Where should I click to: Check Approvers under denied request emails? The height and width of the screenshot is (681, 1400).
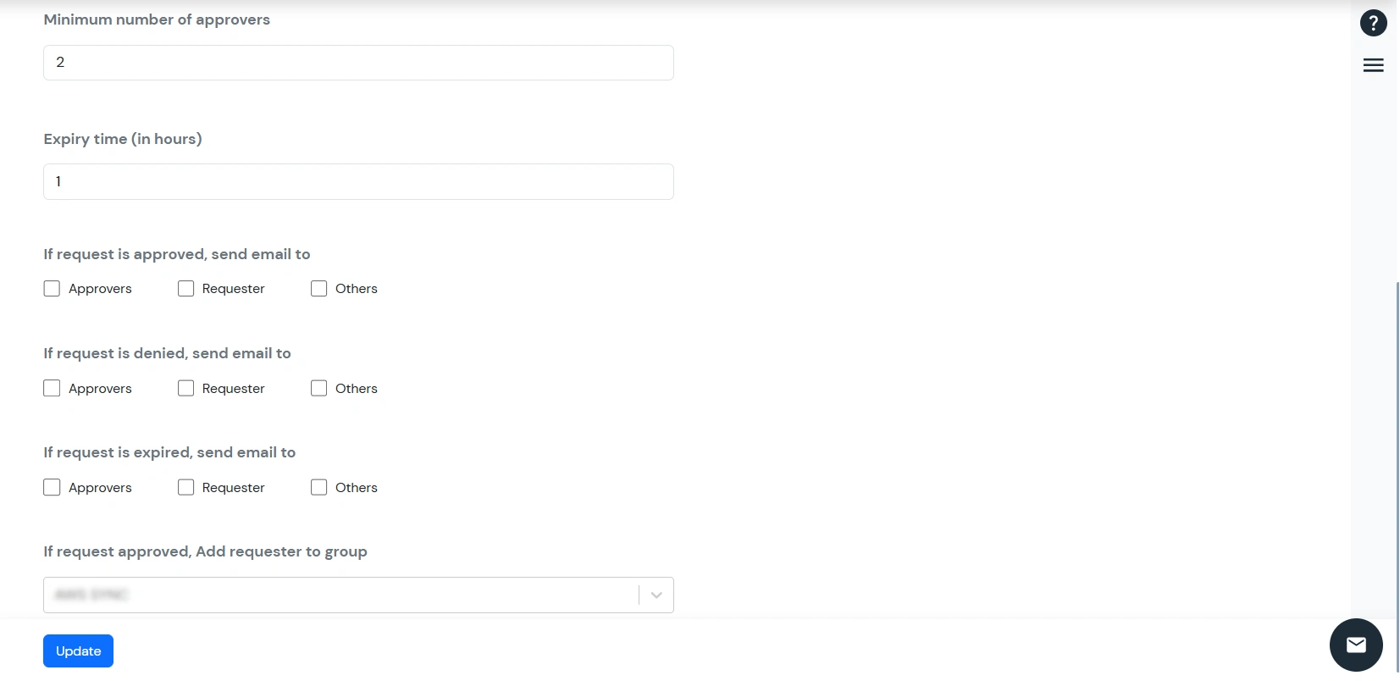[x=52, y=388]
